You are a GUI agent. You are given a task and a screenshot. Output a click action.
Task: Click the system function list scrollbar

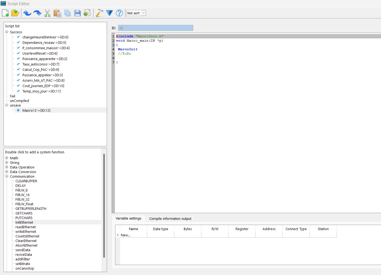(x=104, y=206)
